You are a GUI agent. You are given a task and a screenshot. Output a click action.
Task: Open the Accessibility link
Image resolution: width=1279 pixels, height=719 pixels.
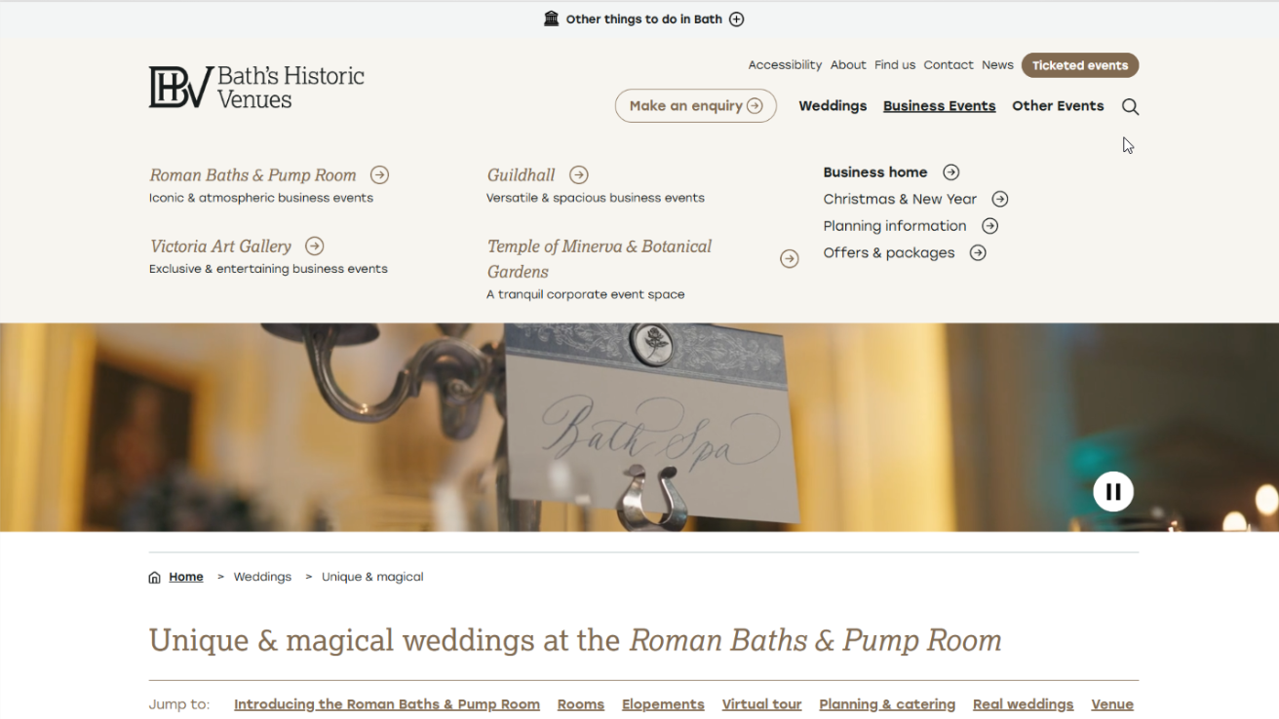point(785,64)
